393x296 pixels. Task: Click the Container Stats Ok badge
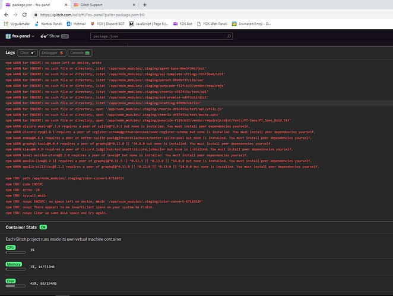tap(43, 227)
